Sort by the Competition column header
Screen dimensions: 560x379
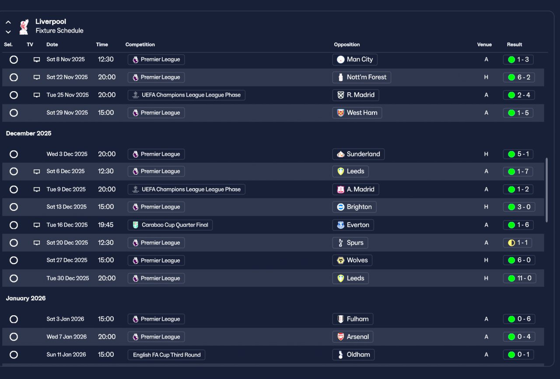(x=140, y=45)
